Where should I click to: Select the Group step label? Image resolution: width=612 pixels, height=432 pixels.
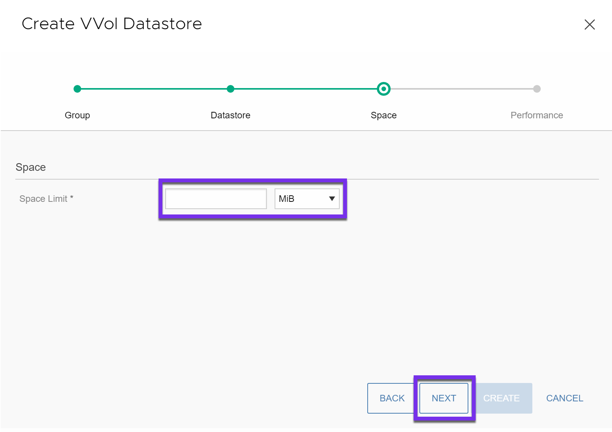point(77,115)
